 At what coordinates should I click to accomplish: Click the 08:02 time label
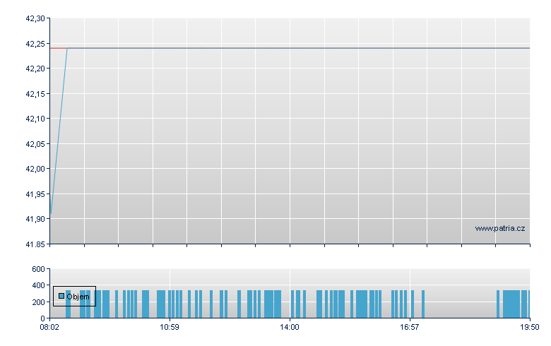[x=49, y=327]
